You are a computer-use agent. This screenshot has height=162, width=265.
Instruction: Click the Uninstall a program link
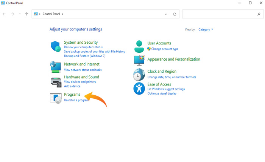tap(76, 100)
